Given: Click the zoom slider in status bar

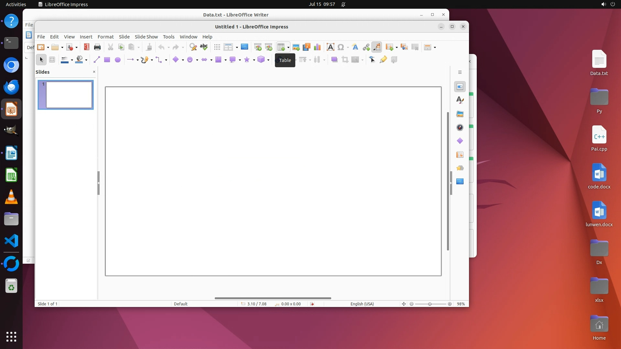Looking at the screenshot, I should 430,304.
